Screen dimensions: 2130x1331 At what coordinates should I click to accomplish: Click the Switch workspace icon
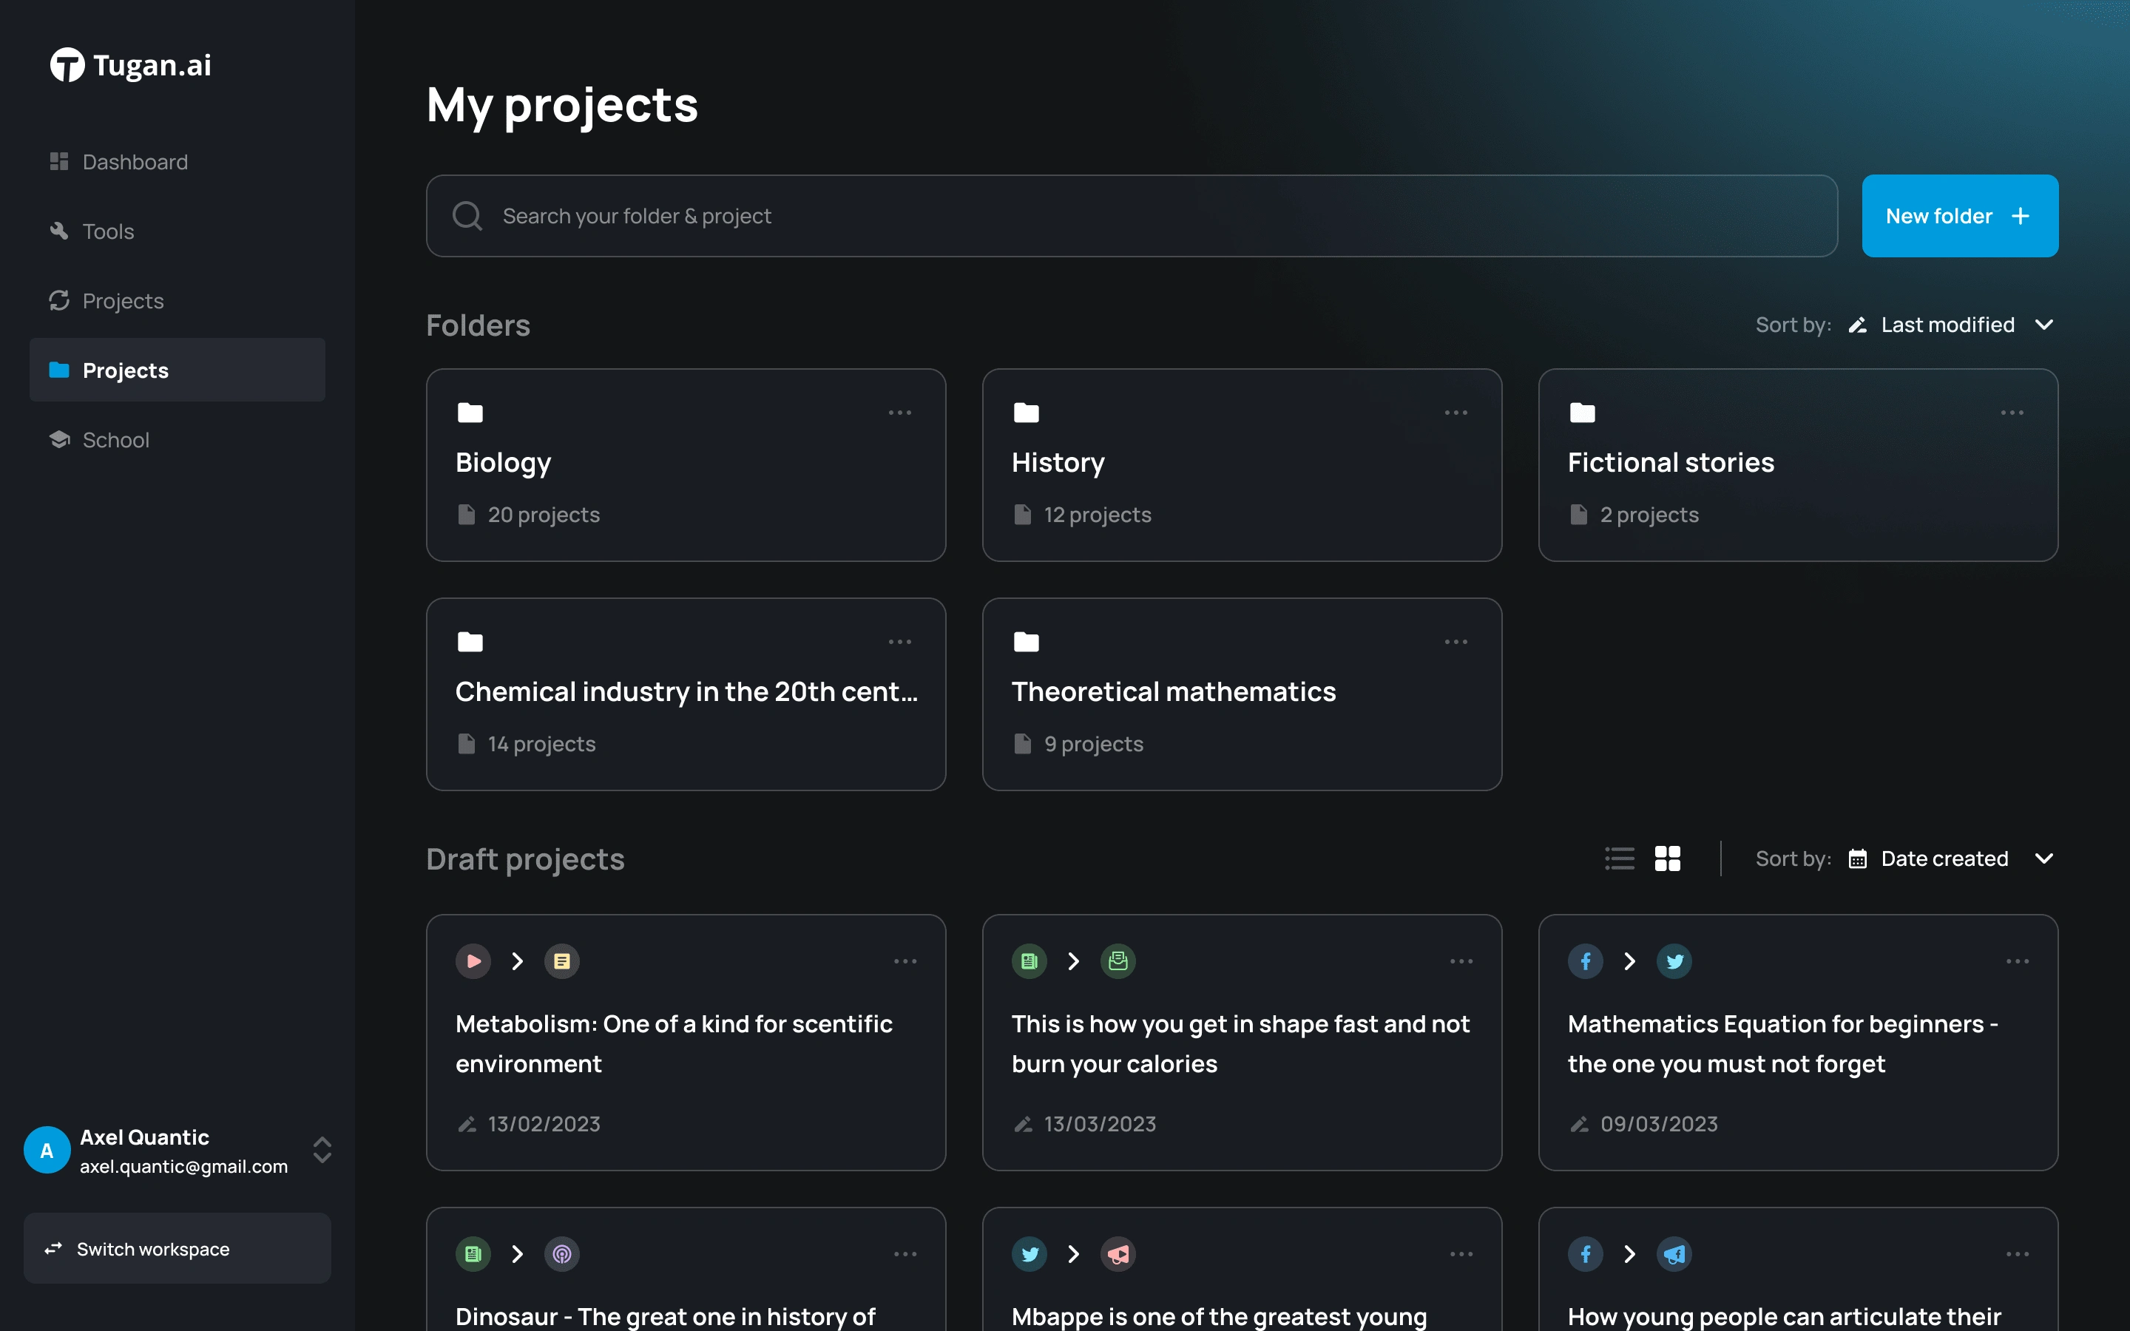54,1248
